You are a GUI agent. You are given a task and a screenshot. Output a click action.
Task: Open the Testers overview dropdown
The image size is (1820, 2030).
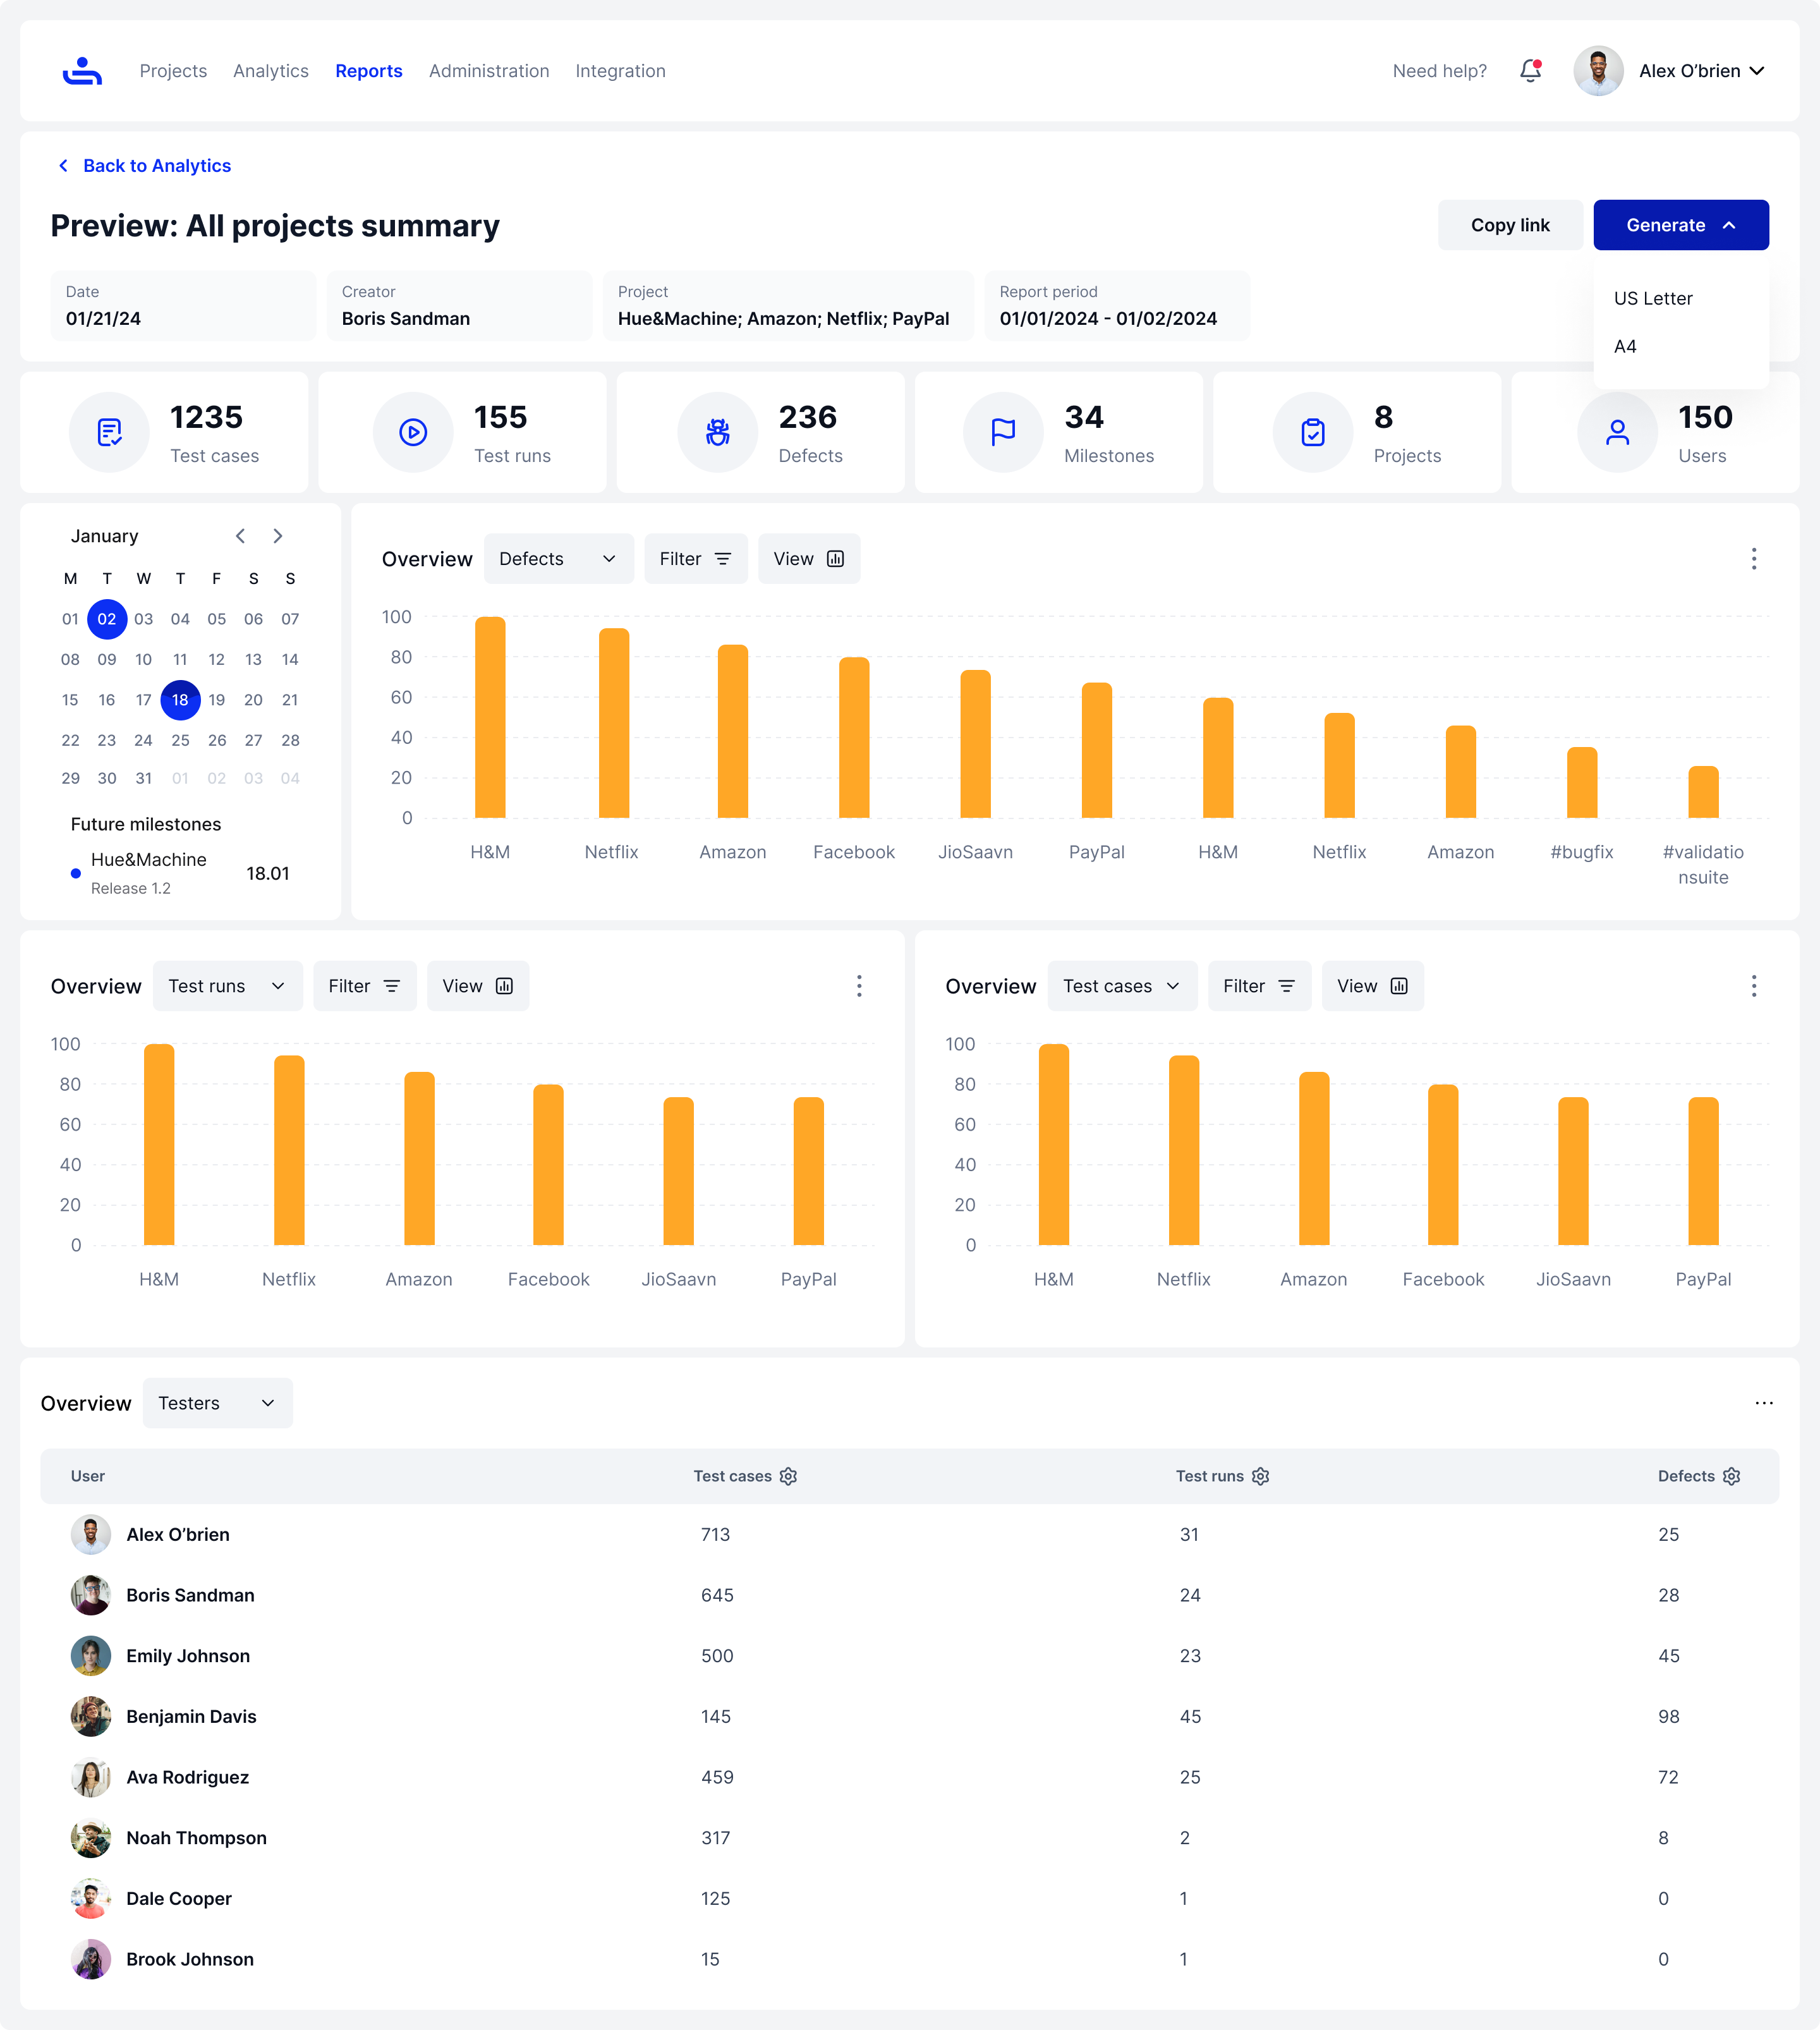click(217, 1403)
